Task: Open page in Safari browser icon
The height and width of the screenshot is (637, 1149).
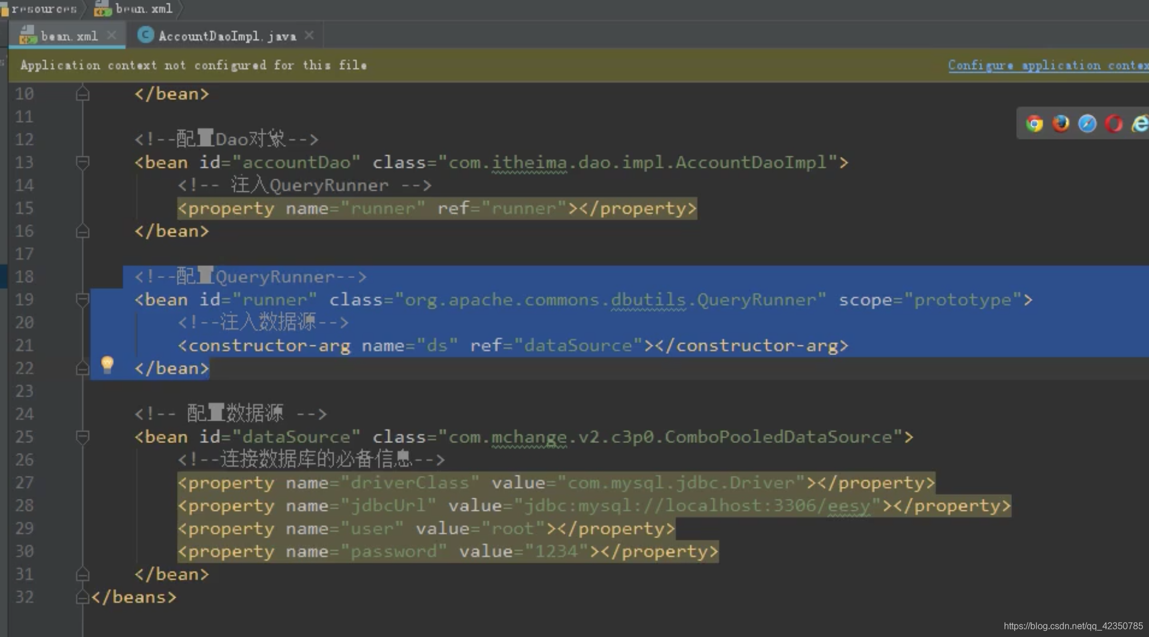Action: tap(1087, 124)
